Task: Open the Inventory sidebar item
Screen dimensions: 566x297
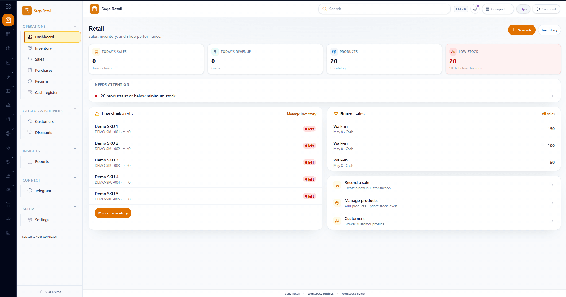Action: [x=52, y=48]
